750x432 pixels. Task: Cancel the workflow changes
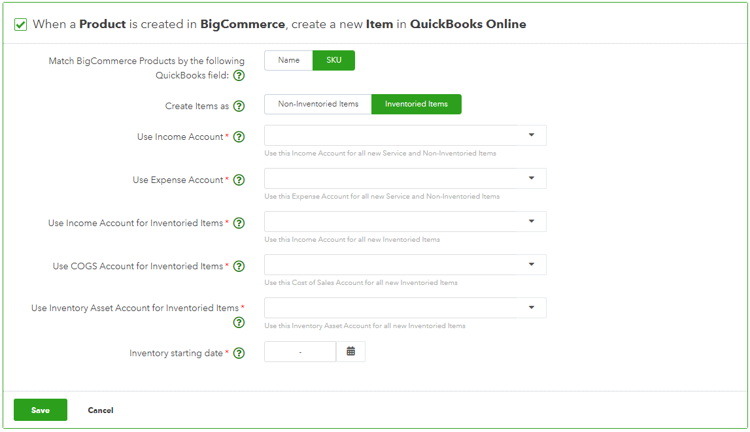[101, 410]
